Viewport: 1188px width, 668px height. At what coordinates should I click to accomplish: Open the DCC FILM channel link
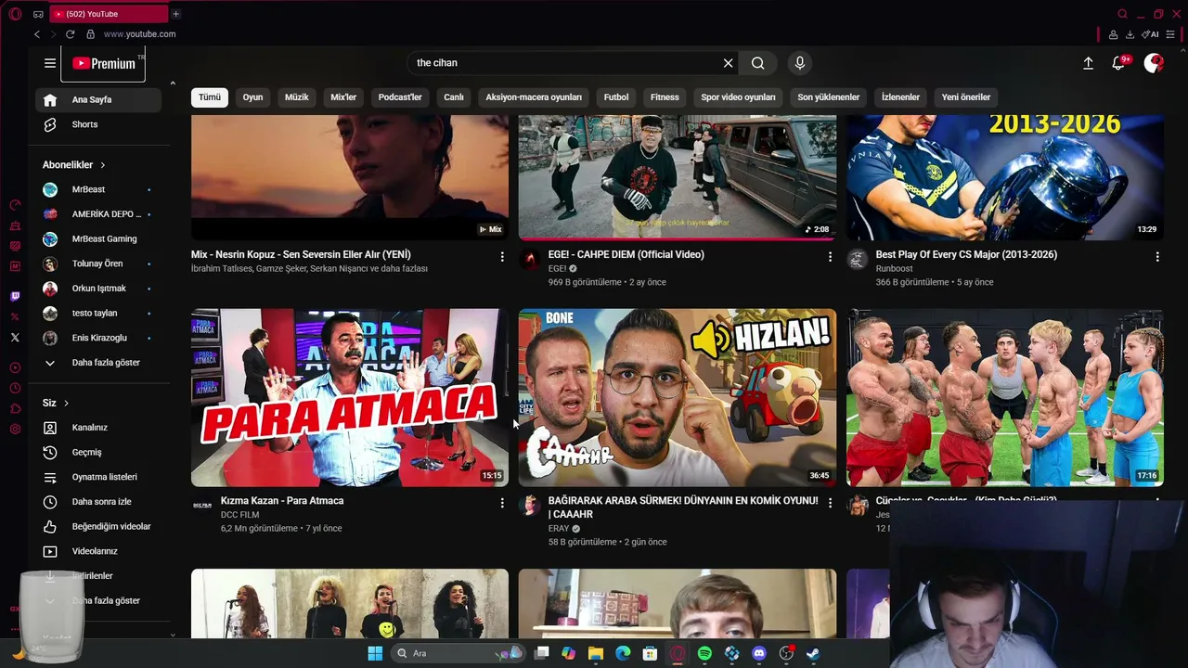pos(239,515)
